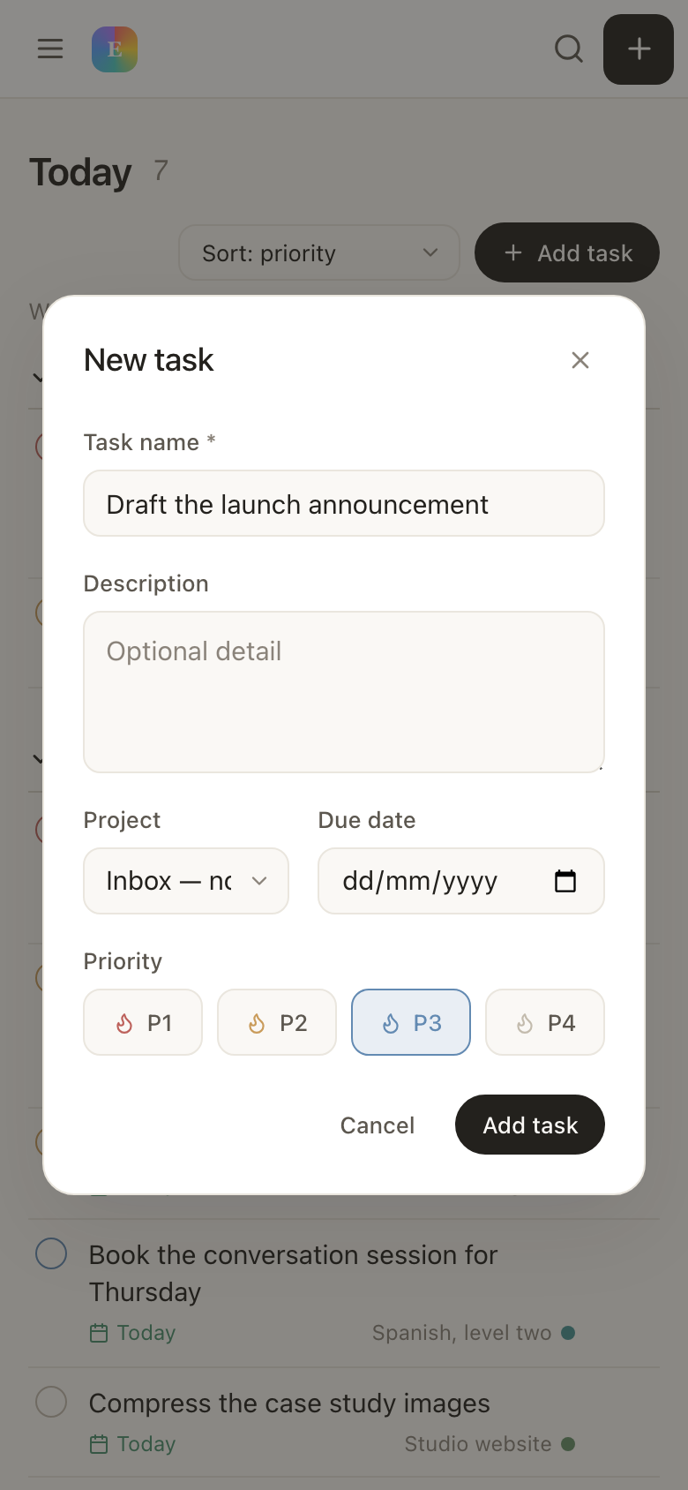Image resolution: width=688 pixels, height=1490 pixels.
Task: Set priority to P4
Action: [545, 1022]
